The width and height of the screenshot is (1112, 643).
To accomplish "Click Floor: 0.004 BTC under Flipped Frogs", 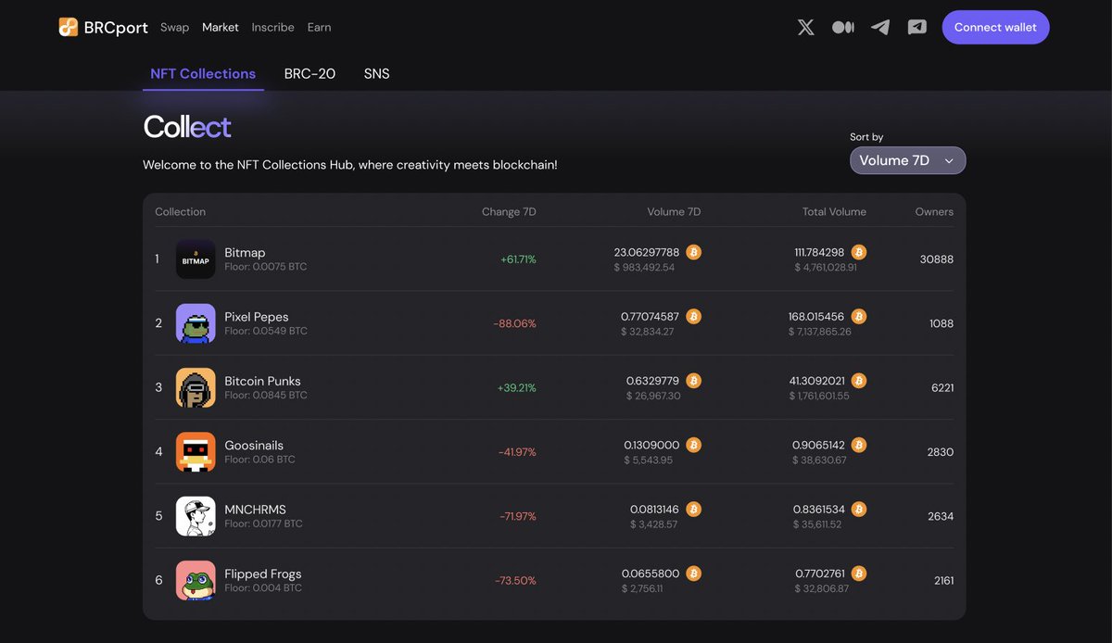I will click(x=263, y=588).
